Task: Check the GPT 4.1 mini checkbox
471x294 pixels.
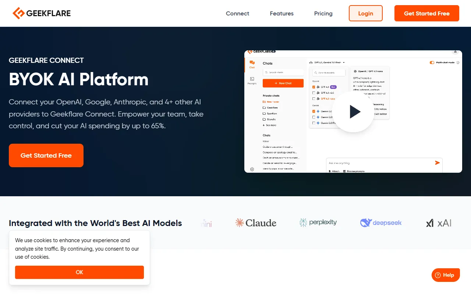Action: coord(314,93)
